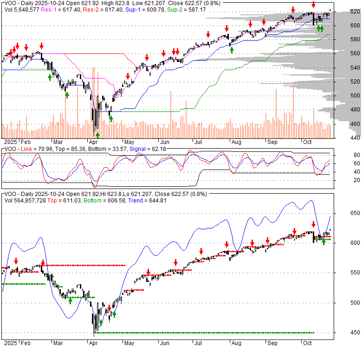Click the Sup-1 = 609.78 legend label
Image resolution: width=362 pixels, height=346 pixels.
[x=145, y=10]
